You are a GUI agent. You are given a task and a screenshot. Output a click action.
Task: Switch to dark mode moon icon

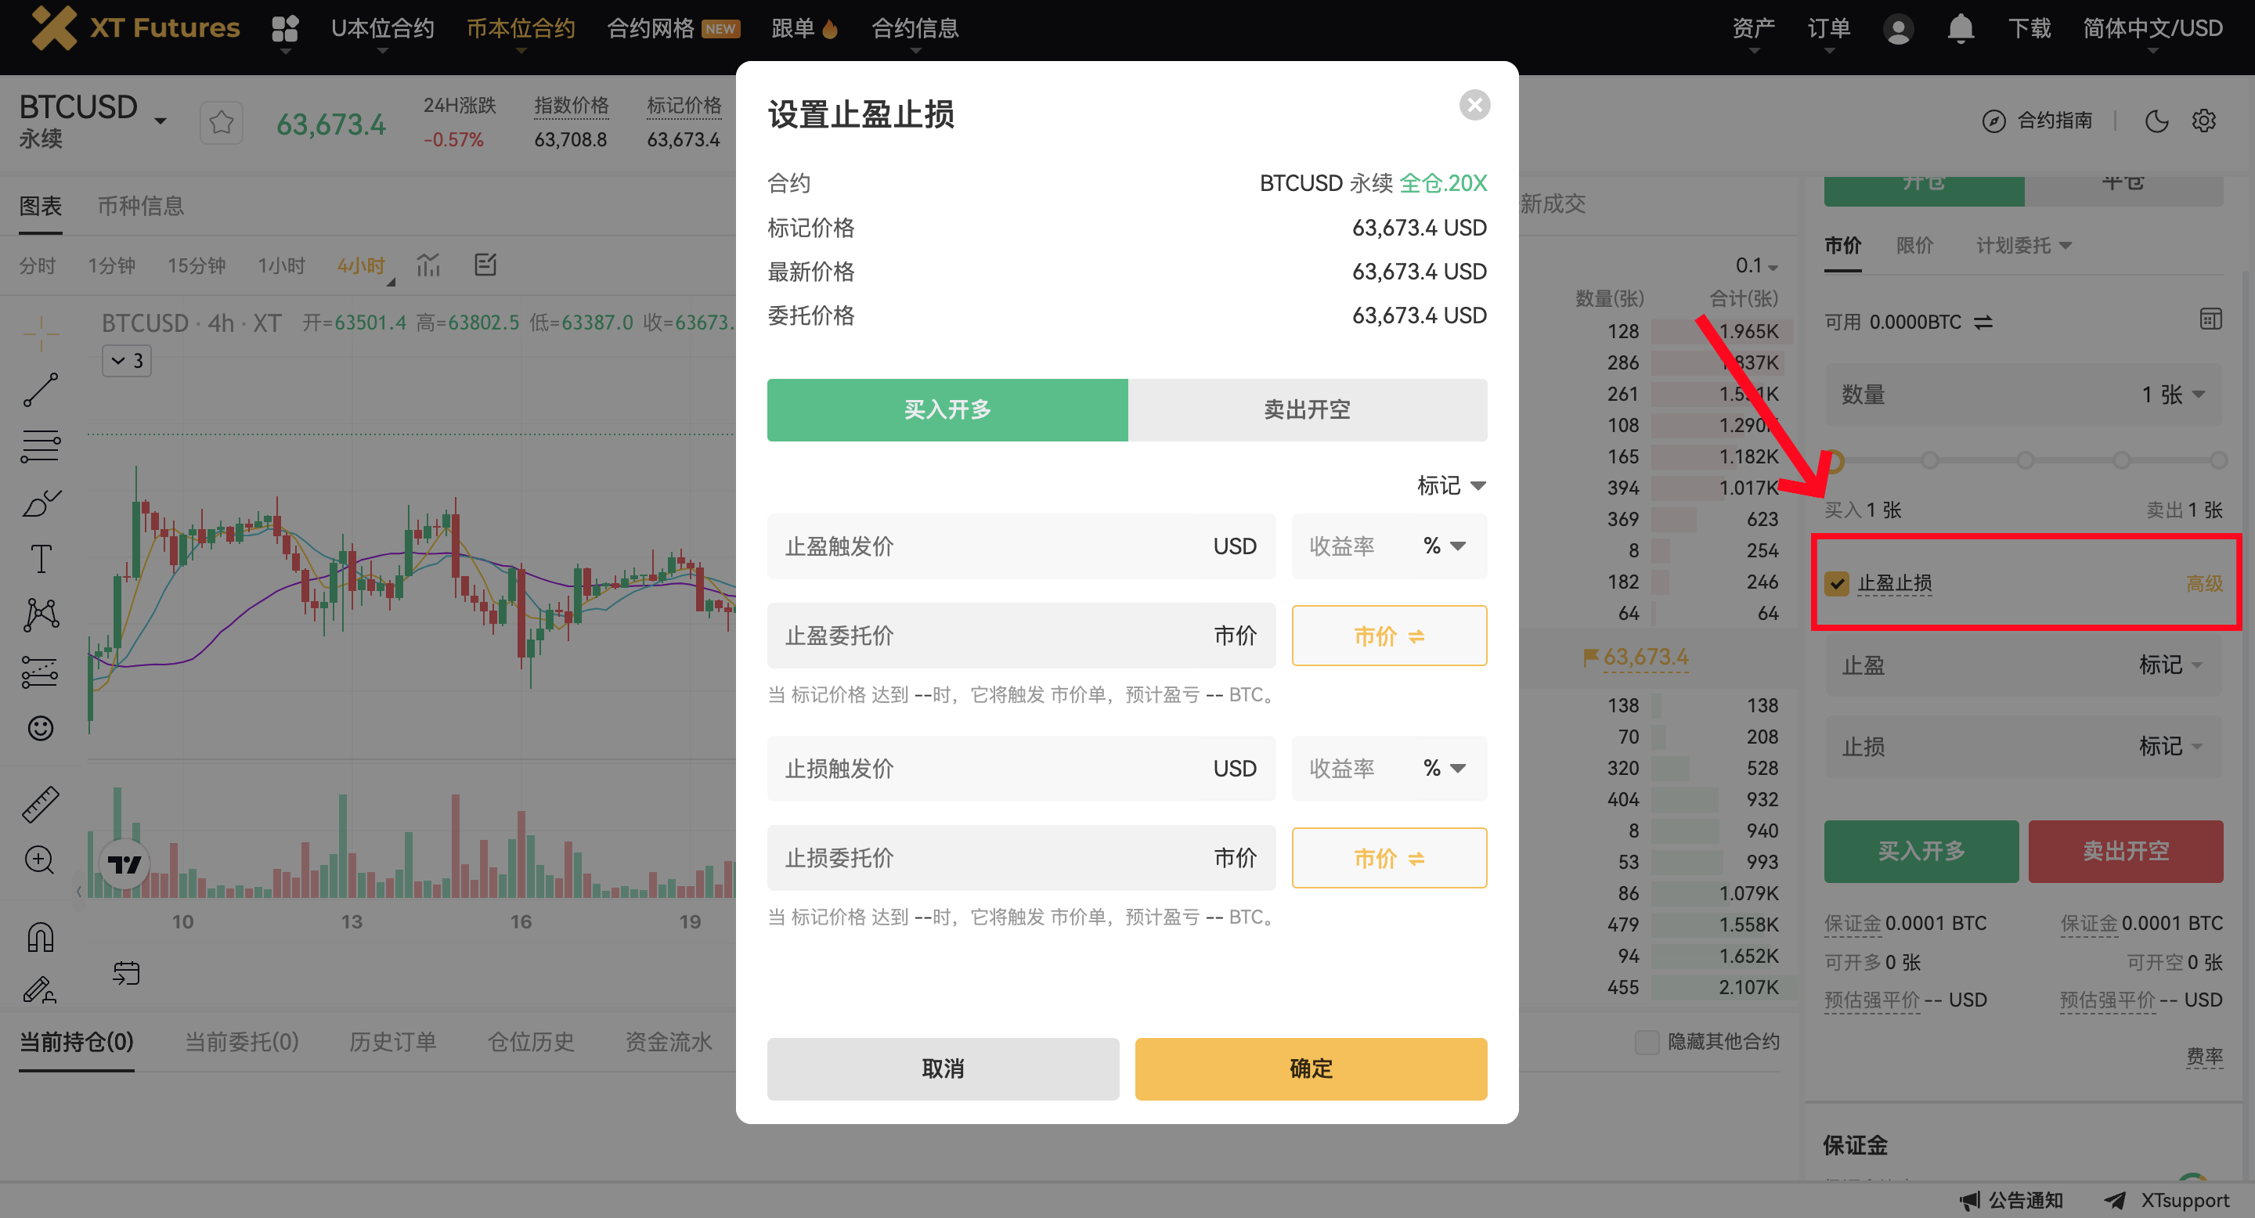pos(2157,121)
